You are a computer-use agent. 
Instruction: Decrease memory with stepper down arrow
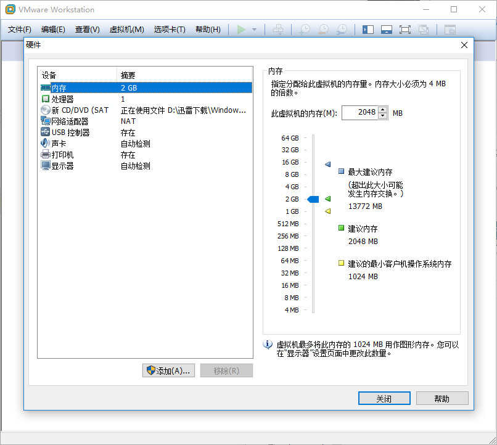[383, 116]
